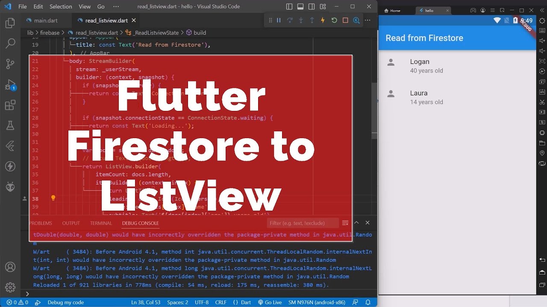The height and width of the screenshot is (307, 547).
Task: Open the Selection menu
Action: (61, 6)
